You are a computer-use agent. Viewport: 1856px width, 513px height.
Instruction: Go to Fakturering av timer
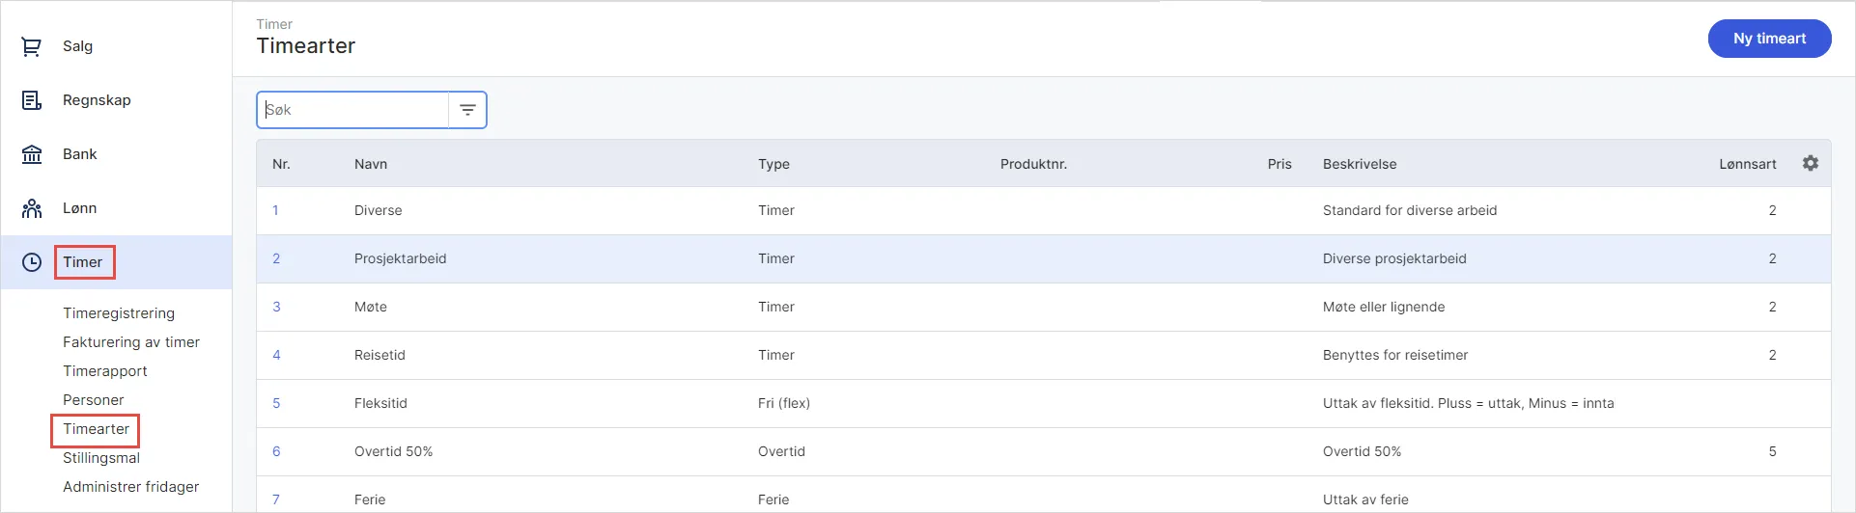click(x=131, y=342)
